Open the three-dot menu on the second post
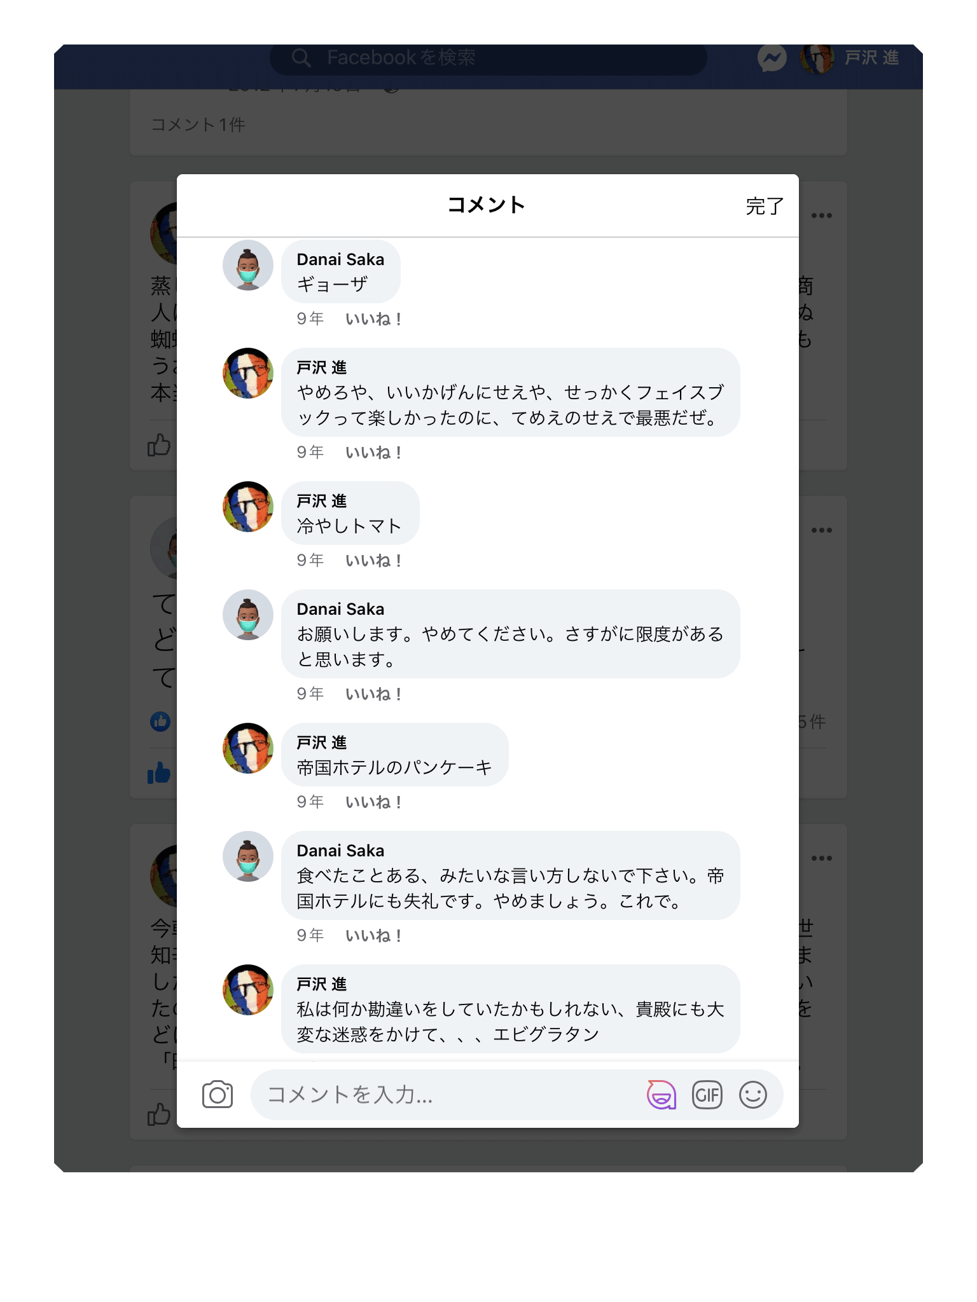This screenshot has width=977, height=1302. coord(821,530)
